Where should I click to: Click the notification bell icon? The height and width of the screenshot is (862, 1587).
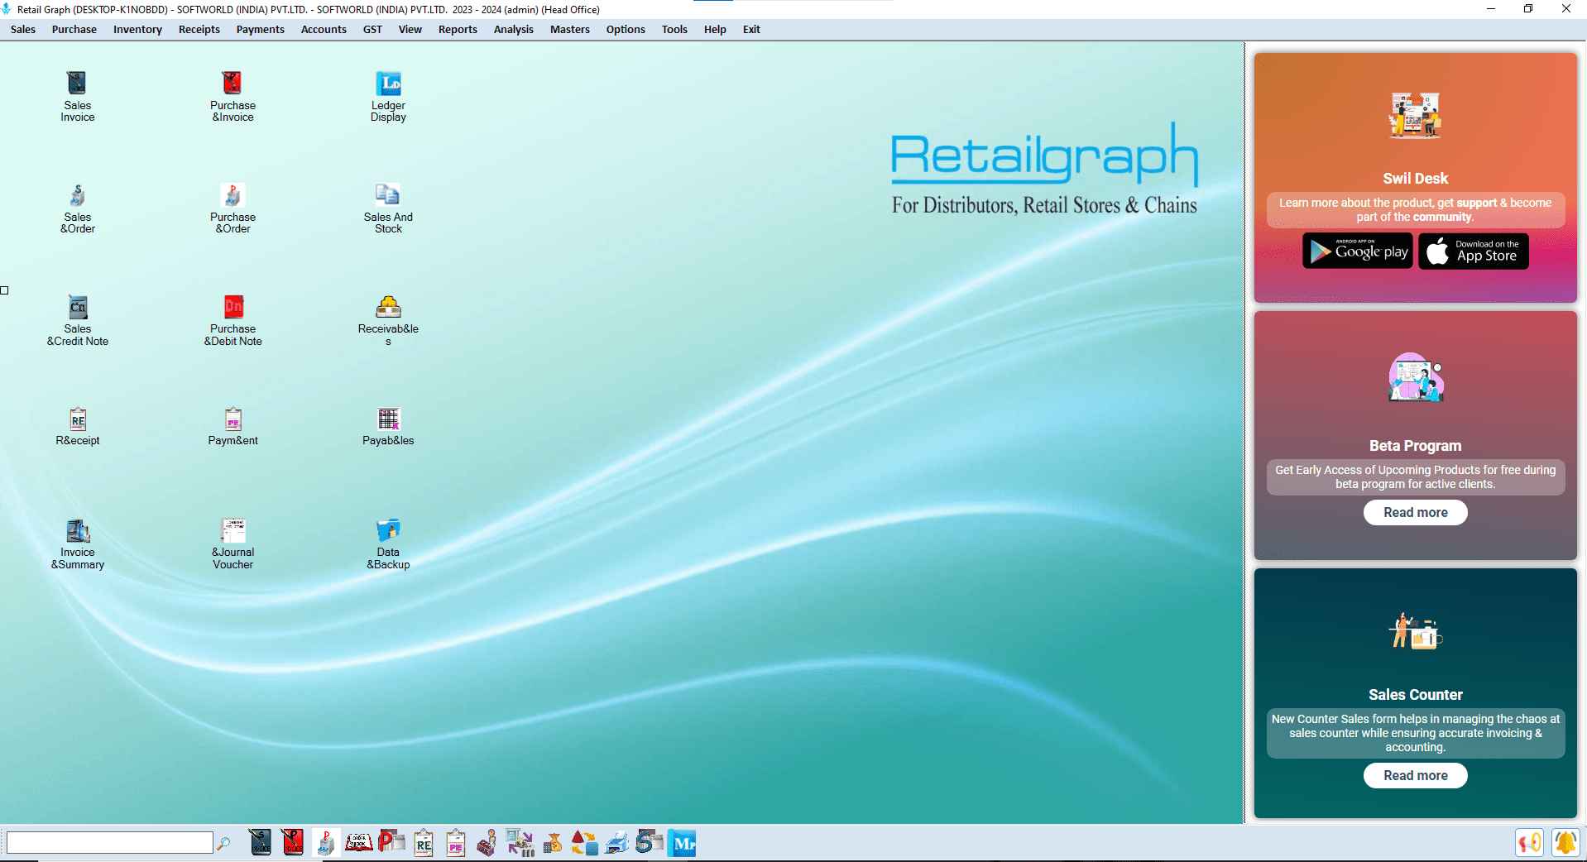pyautogui.click(x=1566, y=843)
